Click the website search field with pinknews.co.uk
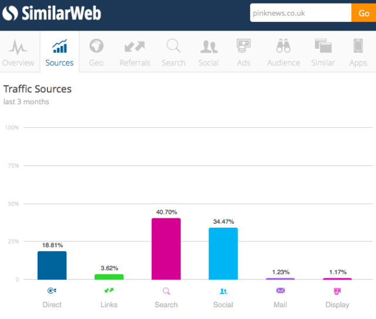The width and height of the screenshot is (376, 319). 300,13
